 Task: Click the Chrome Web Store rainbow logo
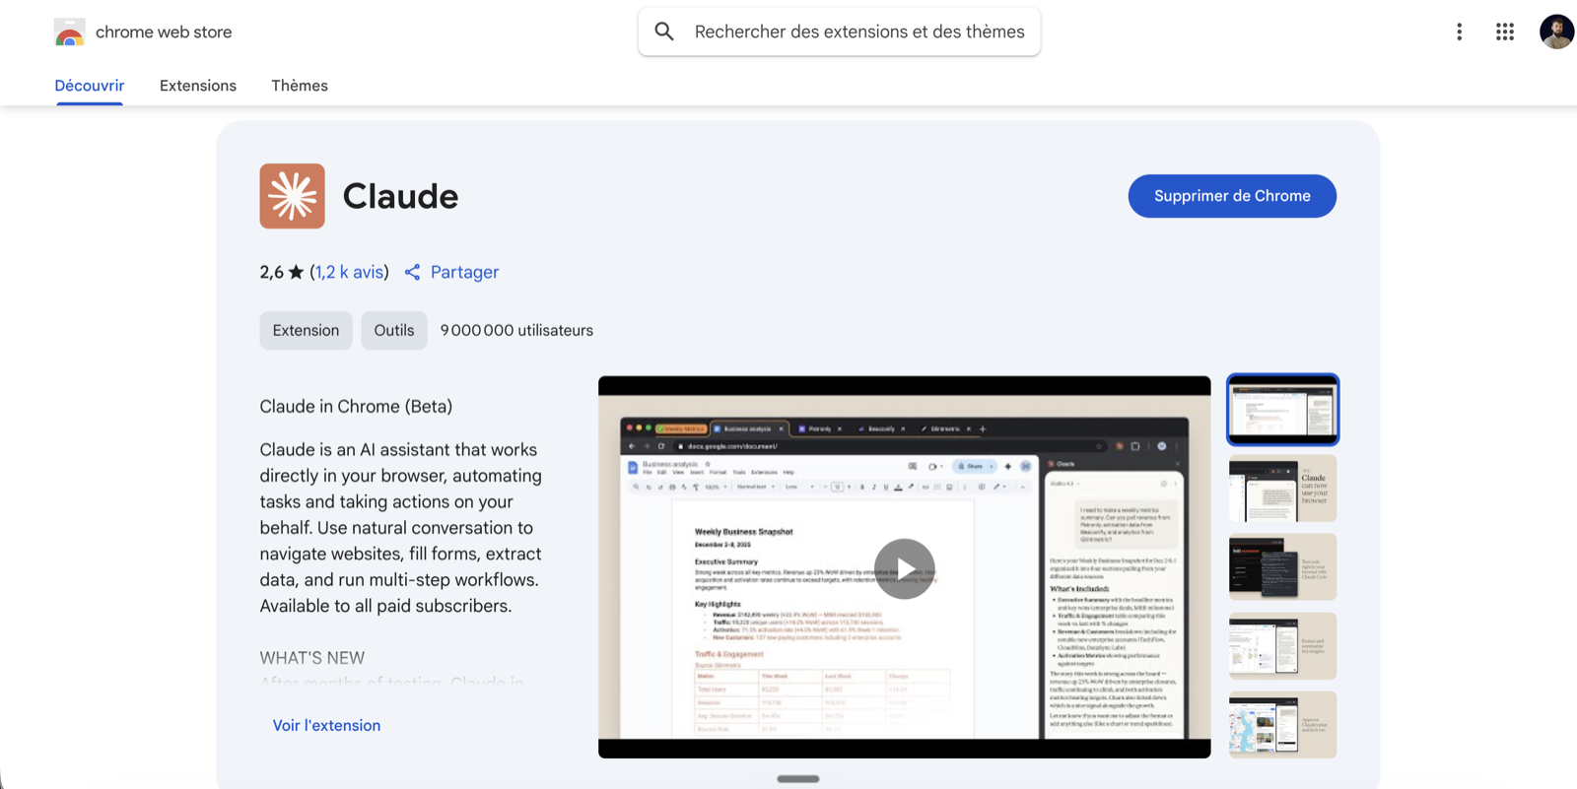pyautogui.click(x=69, y=33)
